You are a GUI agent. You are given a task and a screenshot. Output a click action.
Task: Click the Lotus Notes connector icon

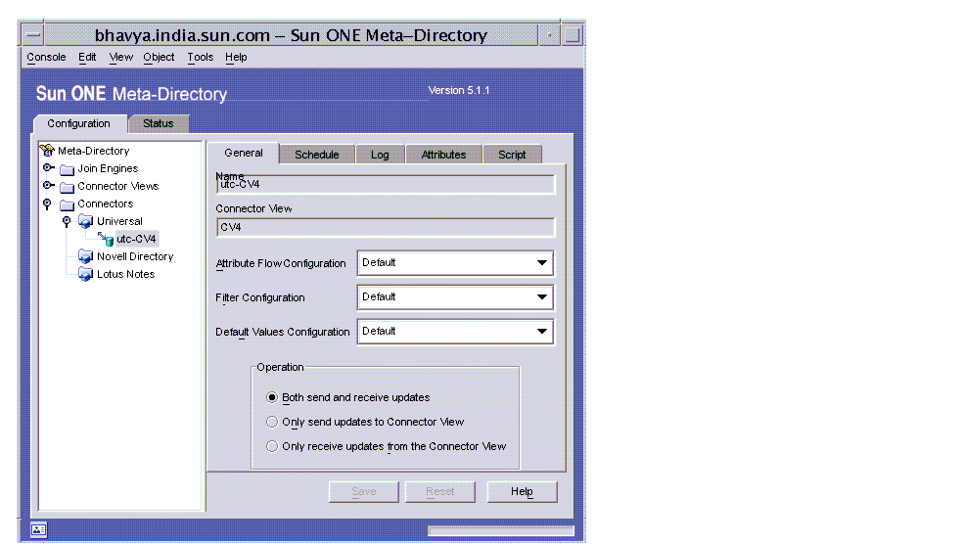click(86, 275)
